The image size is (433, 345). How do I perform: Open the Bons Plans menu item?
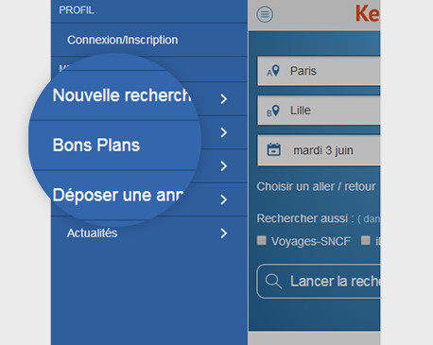[96, 146]
